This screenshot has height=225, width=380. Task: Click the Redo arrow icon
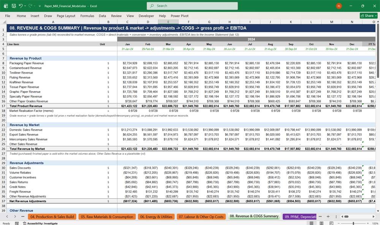pos(30,6)
